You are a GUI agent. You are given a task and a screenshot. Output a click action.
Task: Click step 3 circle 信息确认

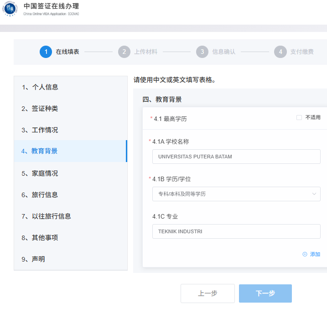pyautogui.click(x=202, y=52)
